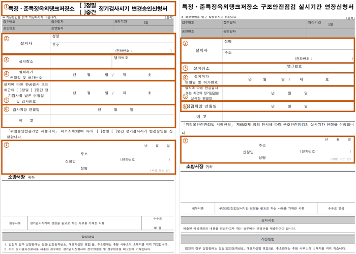This screenshot has height=254, width=356.
Task: Click the 정기점검을 실시한 연월일 date field
Action: tap(288, 93)
